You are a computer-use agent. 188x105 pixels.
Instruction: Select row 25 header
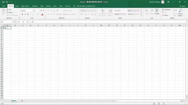[1, 84]
